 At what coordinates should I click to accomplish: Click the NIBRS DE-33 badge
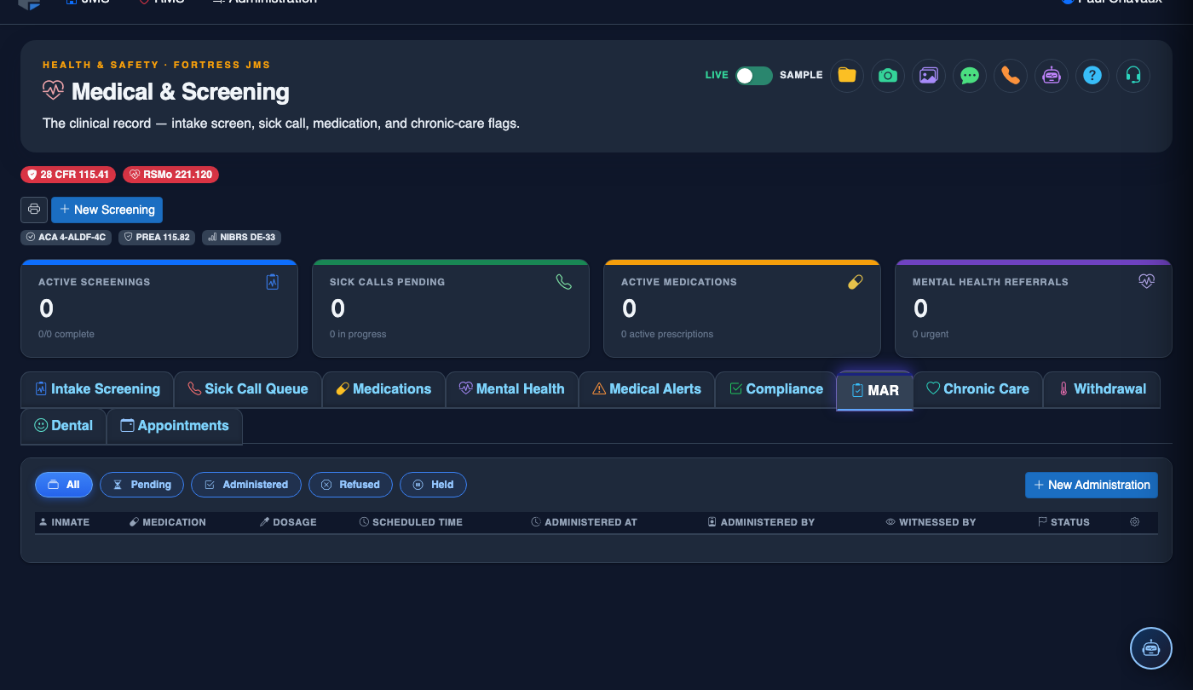(x=241, y=238)
